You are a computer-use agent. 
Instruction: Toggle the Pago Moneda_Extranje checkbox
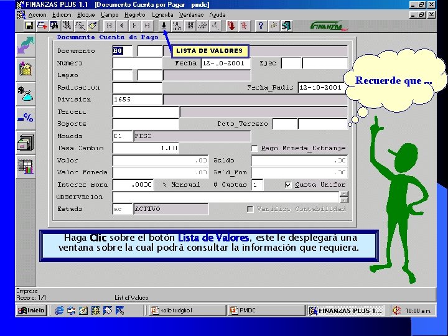tap(254, 148)
